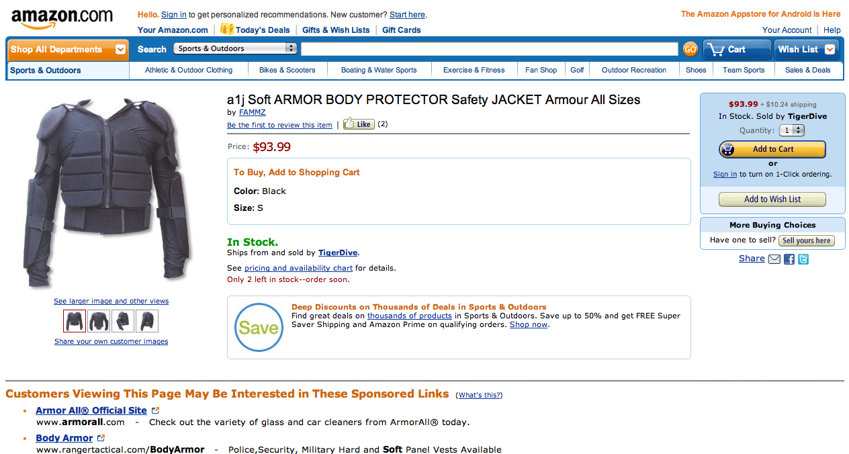Open the TigerDive seller link under In Stock
The height and width of the screenshot is (454, 849).
tap(338, 253)
